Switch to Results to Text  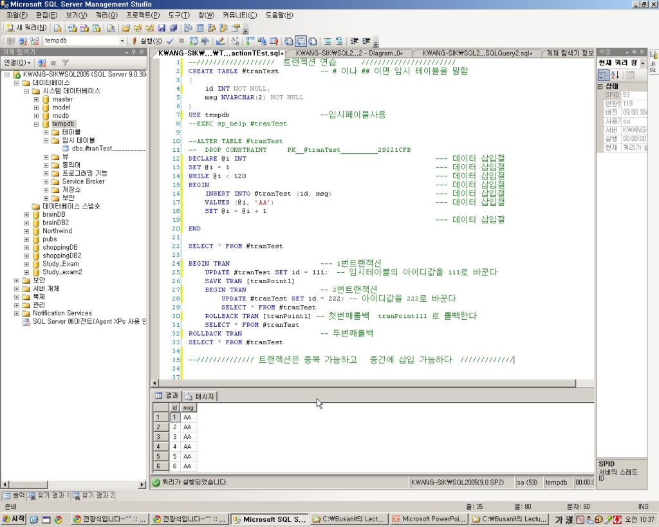289,41
